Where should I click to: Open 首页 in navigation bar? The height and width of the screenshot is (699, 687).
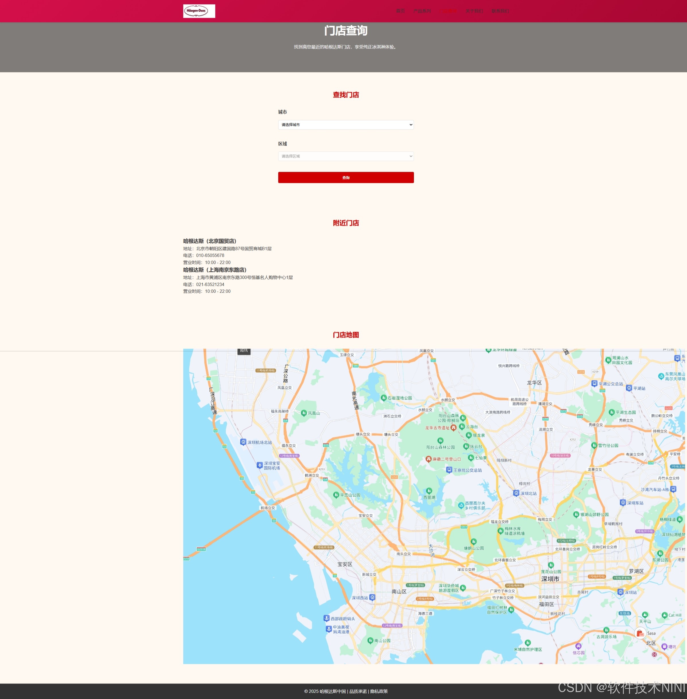click(x=400, y=11)
